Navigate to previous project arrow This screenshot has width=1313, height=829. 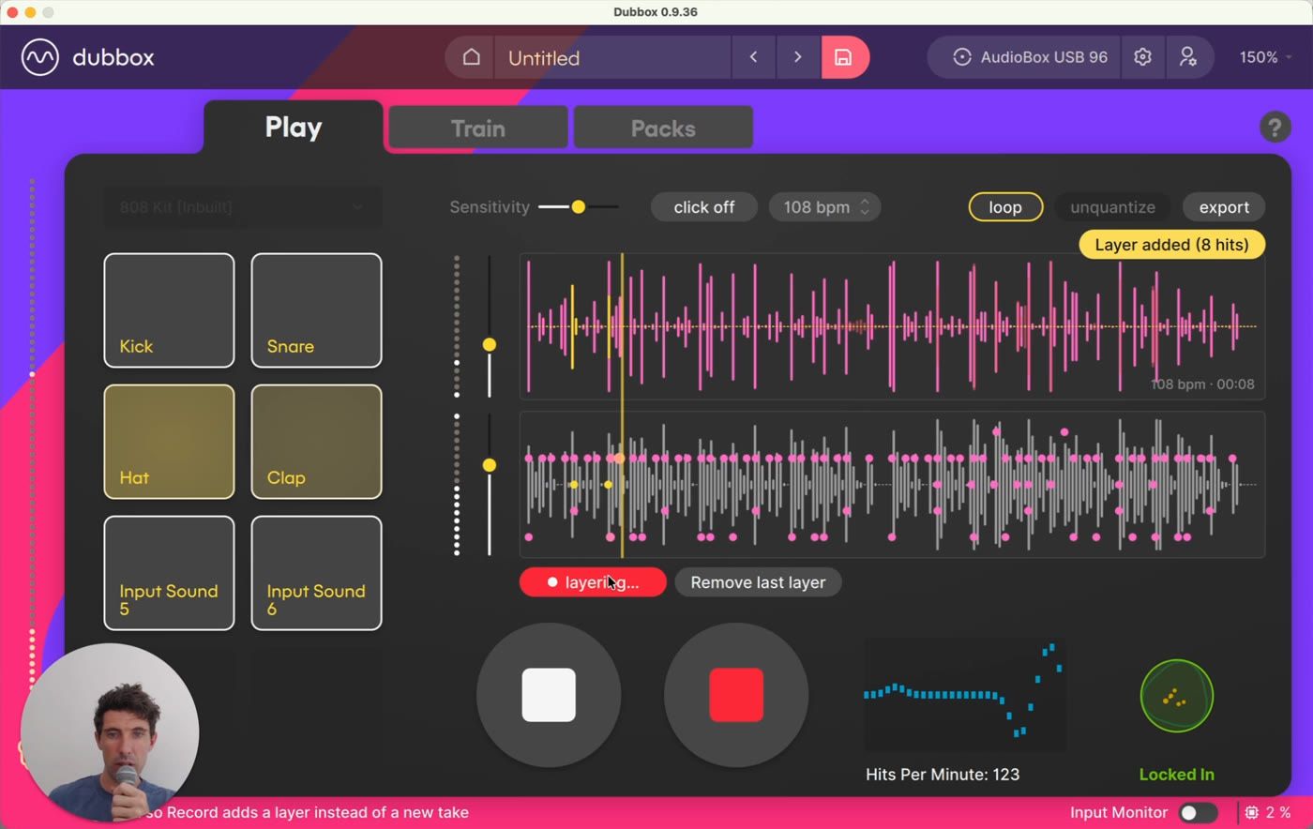tap(753, 57)
